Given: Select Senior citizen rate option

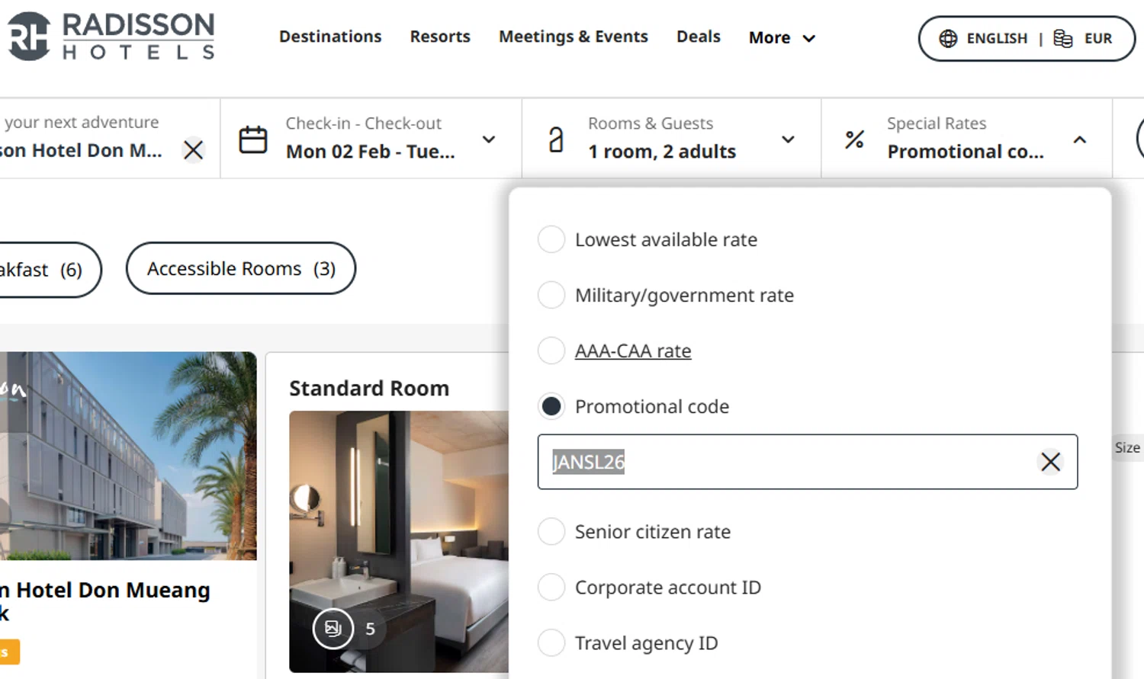Looking at the screenshot, I should coord(551,531).
